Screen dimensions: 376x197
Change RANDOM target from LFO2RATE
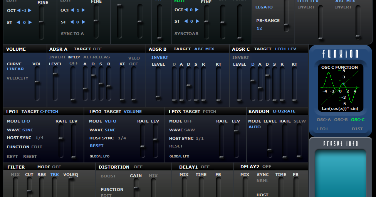click(x=284, y=111)
